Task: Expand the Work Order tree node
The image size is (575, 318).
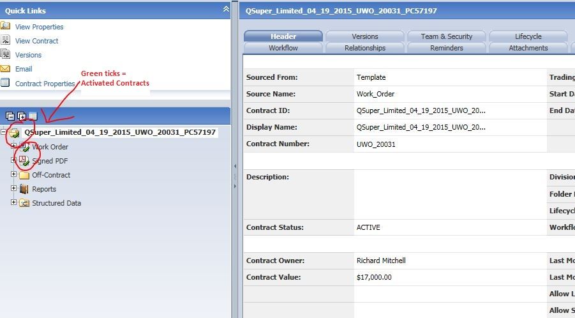Action: (x=13, y=146)
